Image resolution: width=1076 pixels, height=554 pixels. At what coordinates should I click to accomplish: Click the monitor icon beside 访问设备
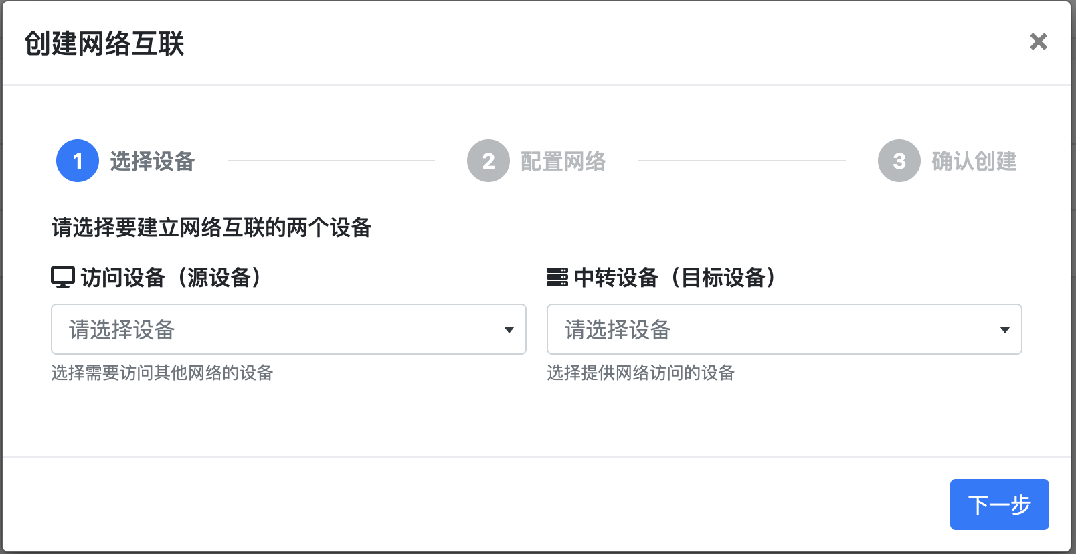[63, 277]
